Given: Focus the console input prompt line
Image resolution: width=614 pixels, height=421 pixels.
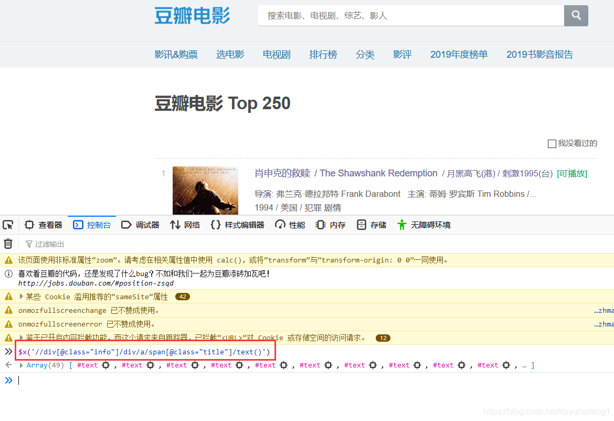Looking at the screenshot, I should tap(313, 380).
